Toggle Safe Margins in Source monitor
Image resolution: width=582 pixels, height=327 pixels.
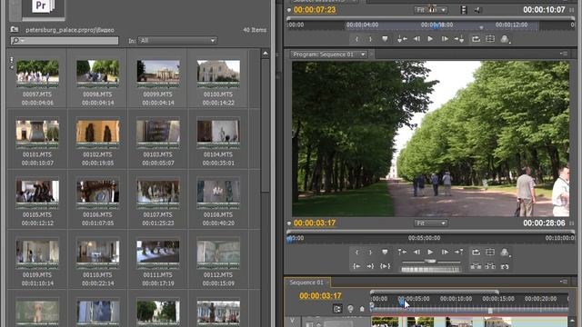coord(490,39)
